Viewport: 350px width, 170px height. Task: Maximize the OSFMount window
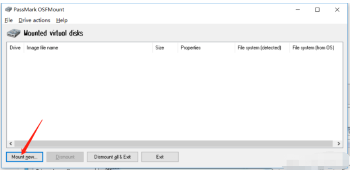[317, 10]
